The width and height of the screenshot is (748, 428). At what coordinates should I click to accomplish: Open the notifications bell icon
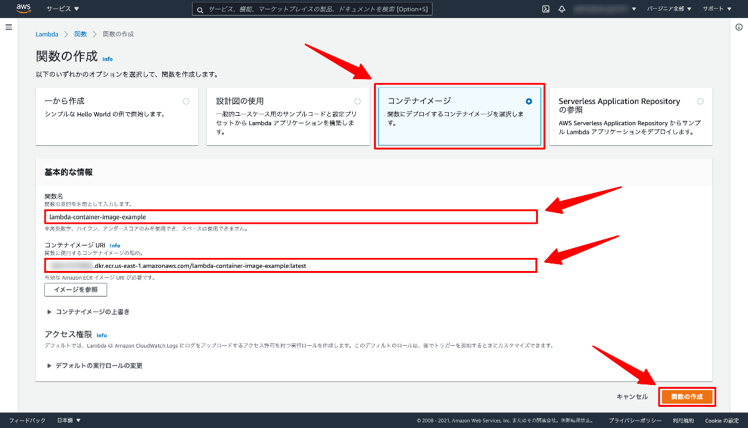point(562,9)
